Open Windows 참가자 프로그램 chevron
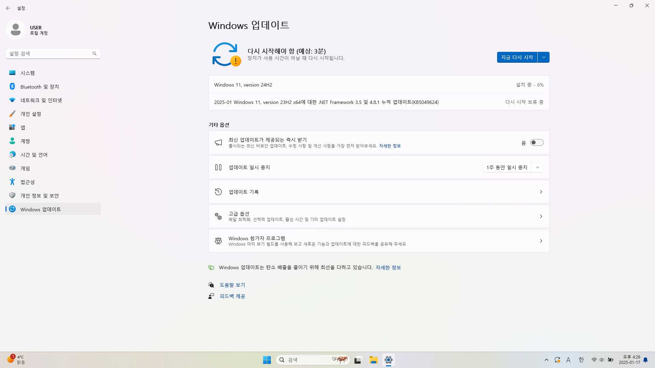The image size is (655, 368). [541, 241]
